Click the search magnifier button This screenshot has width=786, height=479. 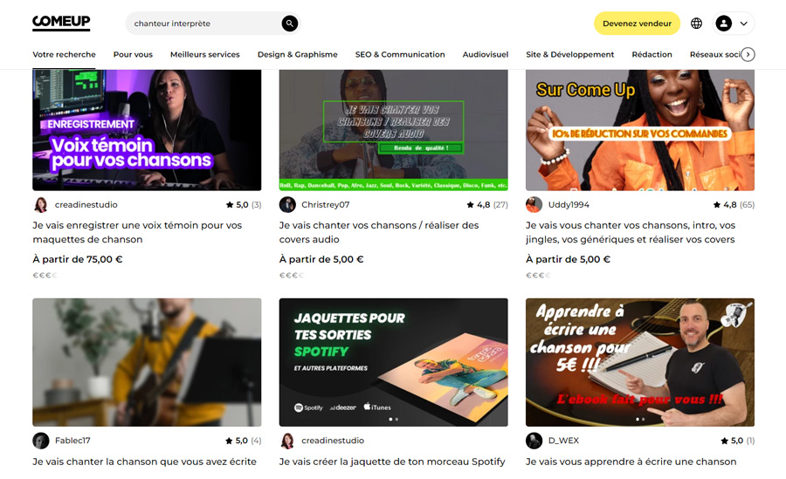[290, 23]
